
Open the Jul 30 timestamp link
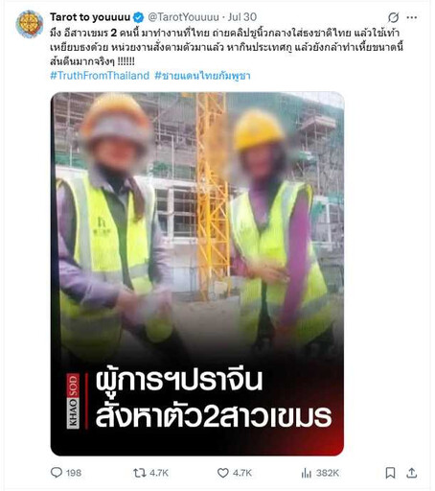[242, 17]
